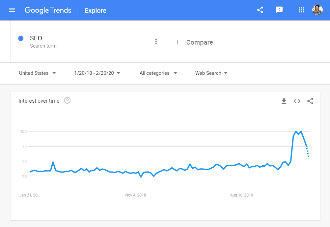Open the user account avatar
The image size is (330, 227).
317,10
